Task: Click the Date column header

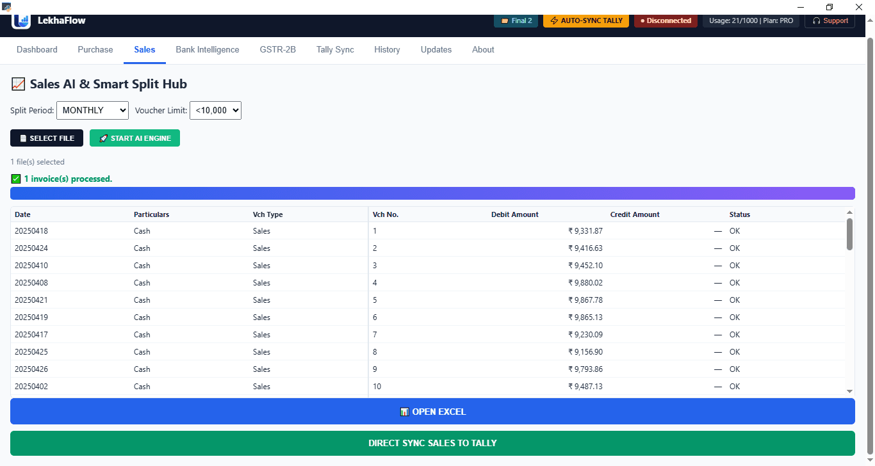Action: point(22,214)
